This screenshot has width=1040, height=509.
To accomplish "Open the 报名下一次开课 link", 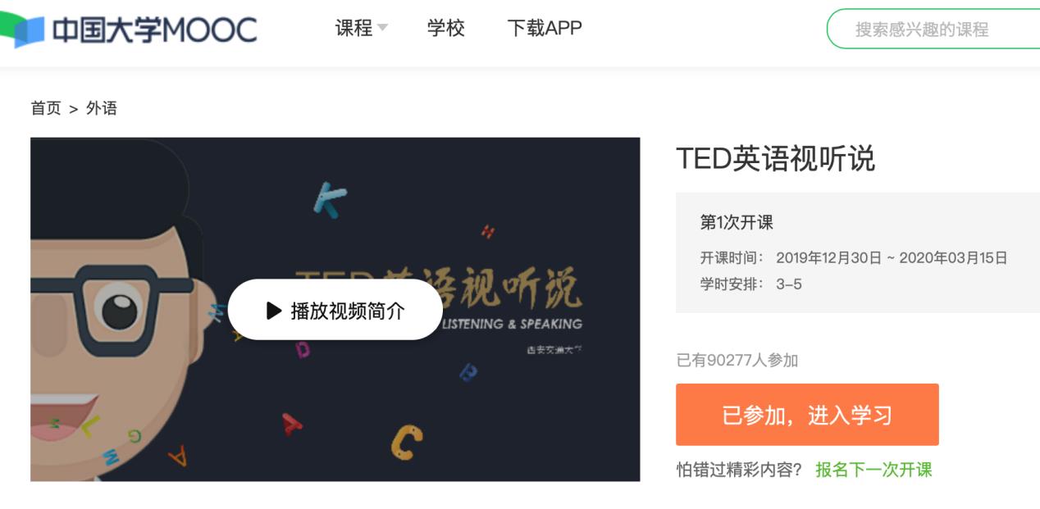I will click(874, 470).
